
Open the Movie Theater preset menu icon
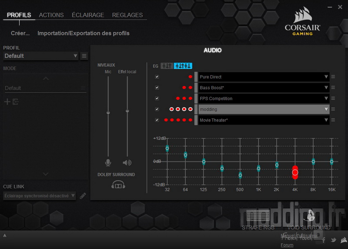pyautogui.click(x=333, y=120)
